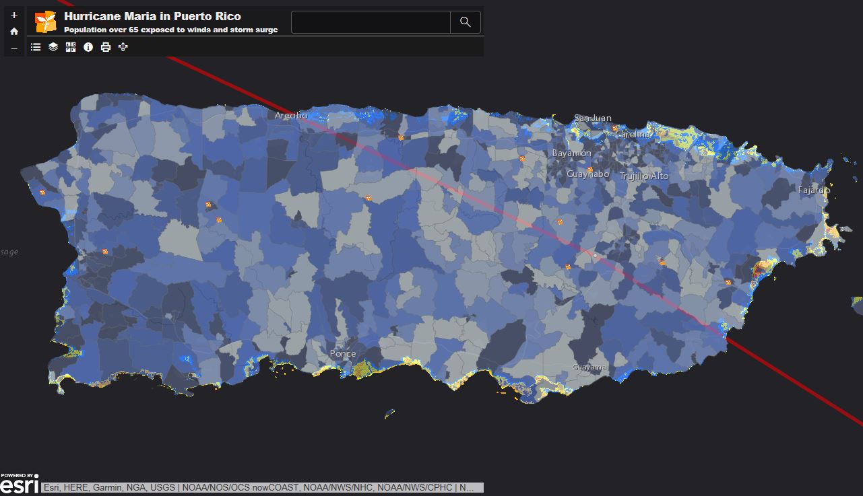863x496 pixels.
Task: Click the Esri logo link
Action: (x=20, y=484)
